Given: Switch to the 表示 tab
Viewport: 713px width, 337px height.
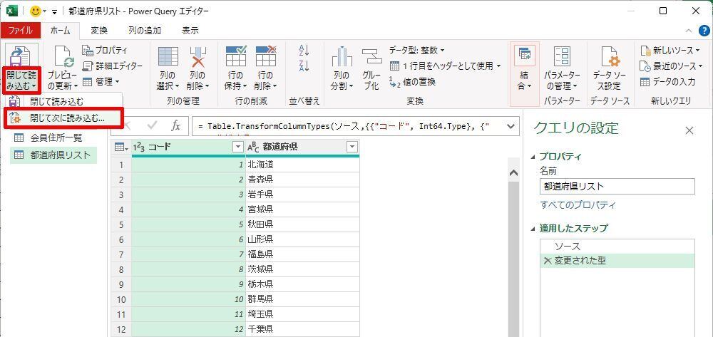Looking at the screenshot, I should point(190,31).
